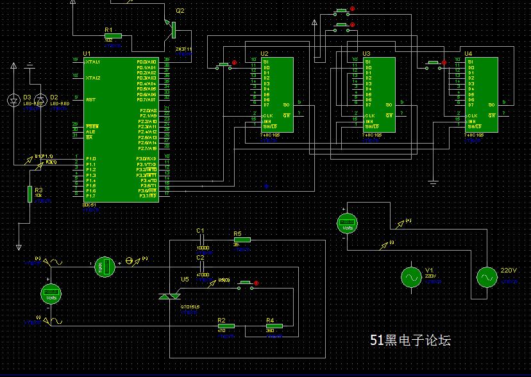Click the ground arrow terminal below R3
Image resolution: width=531 pixels, height=377 pixels.
[x=19, y=247]
